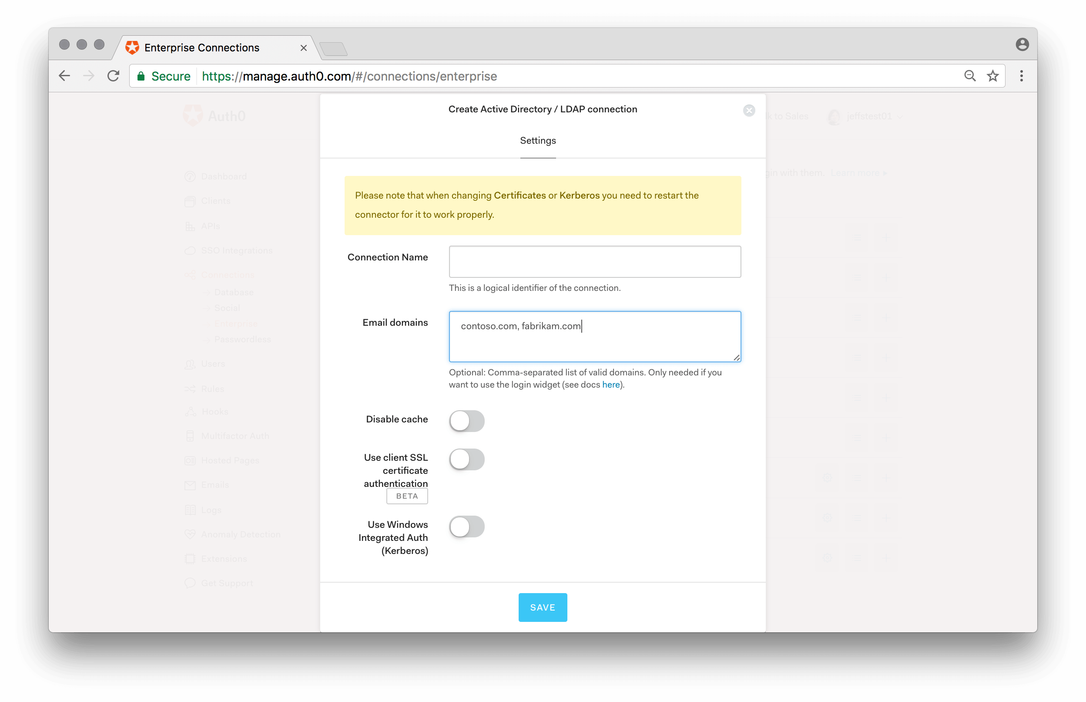Click the SAVE button

tap(542, 607)
